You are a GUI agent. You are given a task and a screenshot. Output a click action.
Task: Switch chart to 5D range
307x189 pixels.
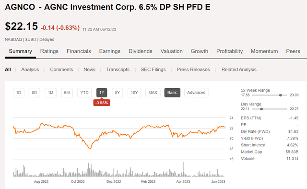click(x=34, y=93)
